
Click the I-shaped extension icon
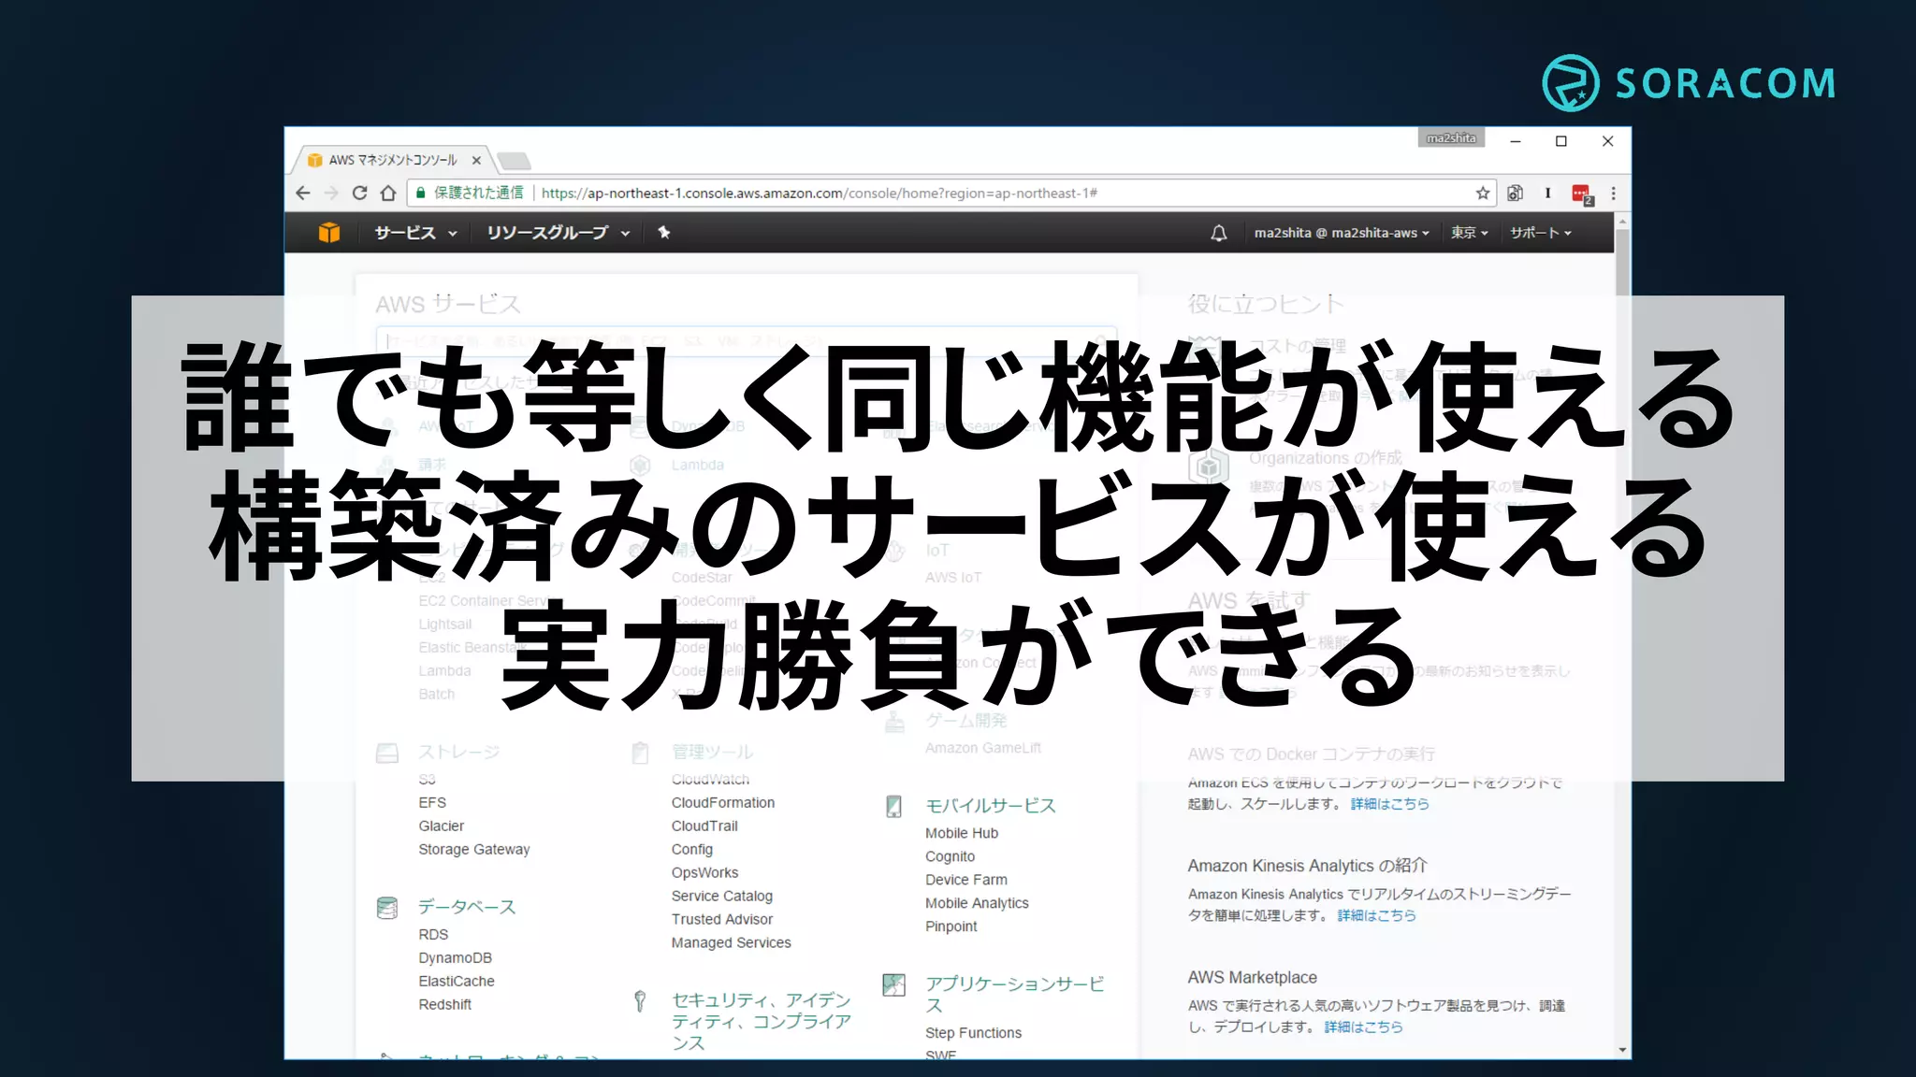1547,194
